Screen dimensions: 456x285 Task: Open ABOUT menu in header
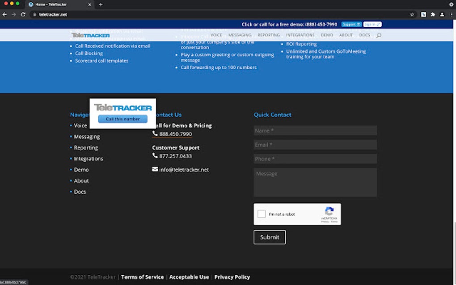(346, 35)
